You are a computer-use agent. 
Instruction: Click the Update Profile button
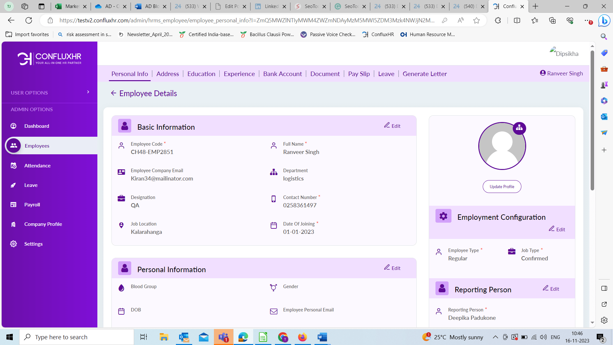tap(502, 187)
